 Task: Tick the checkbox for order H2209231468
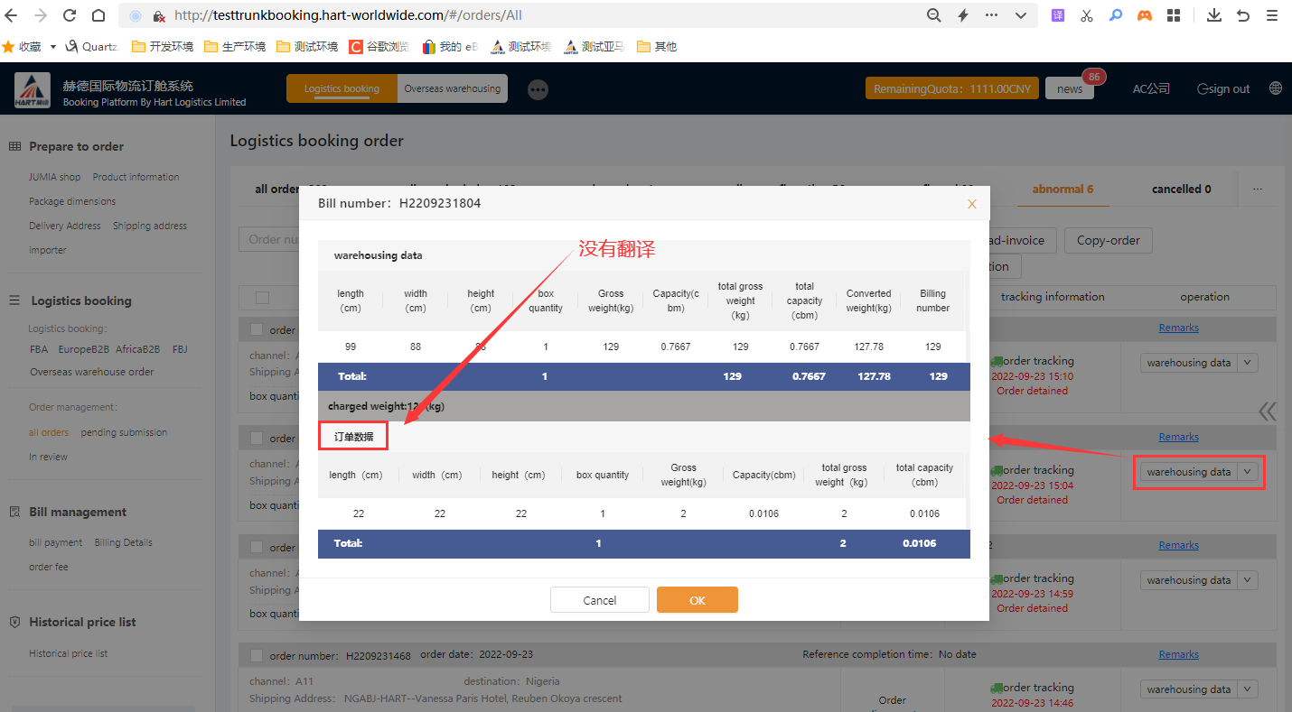pos(257,655)
